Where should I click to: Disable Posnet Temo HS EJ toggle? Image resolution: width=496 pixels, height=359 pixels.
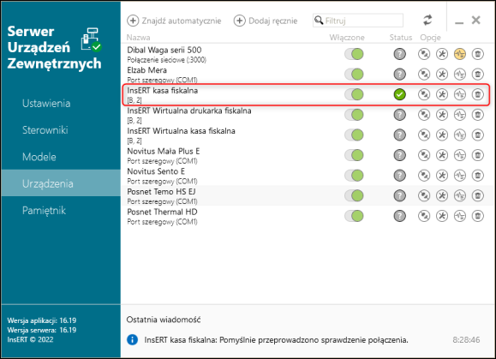[x=354, y=195]
